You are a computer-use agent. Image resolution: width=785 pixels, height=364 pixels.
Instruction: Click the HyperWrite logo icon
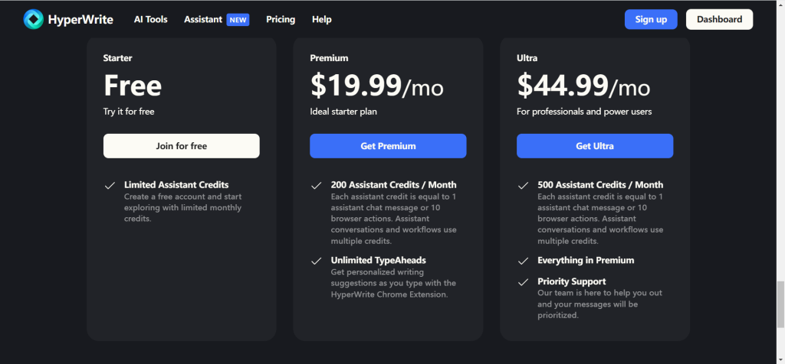[34, 19]
